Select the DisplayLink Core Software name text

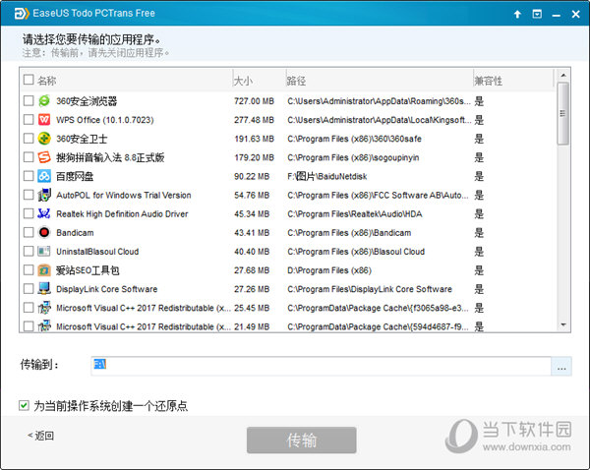click(107, 289)
